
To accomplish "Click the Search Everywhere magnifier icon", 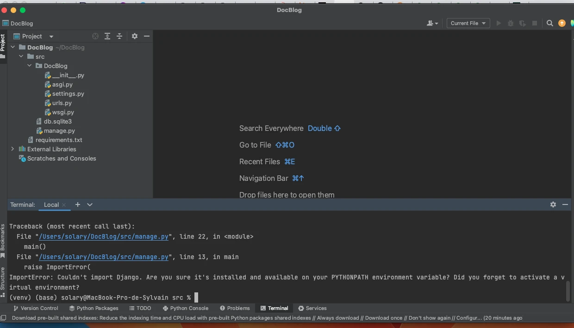I will [x=550, y=23].
